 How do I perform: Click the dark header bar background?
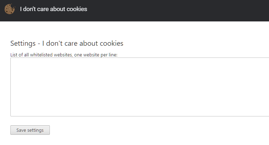171,11
